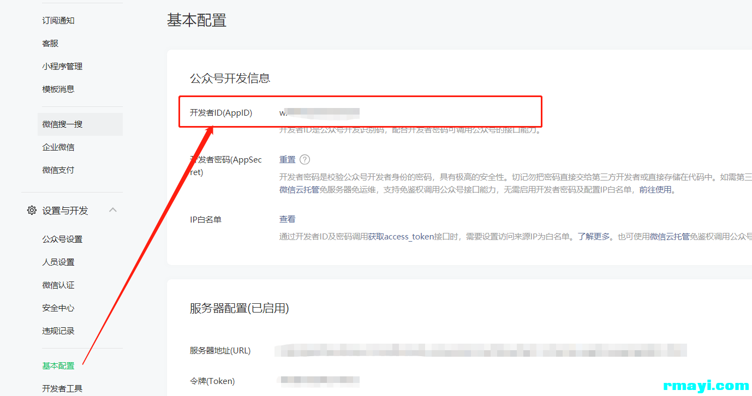The width and height of the screenshot is (752, 396).
Task: Click 查看 for IP白名单
Action: coord(288,219)
